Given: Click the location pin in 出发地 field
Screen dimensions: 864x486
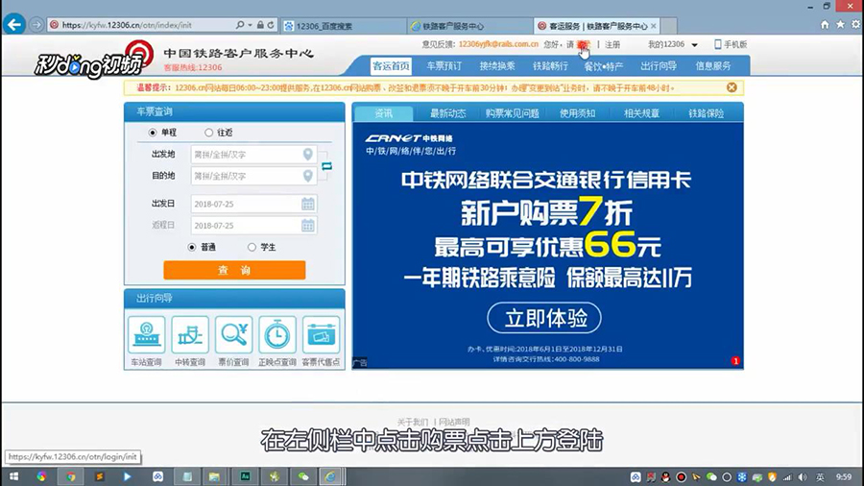Looking at the screenshot, I should click(x=308, y=155).
